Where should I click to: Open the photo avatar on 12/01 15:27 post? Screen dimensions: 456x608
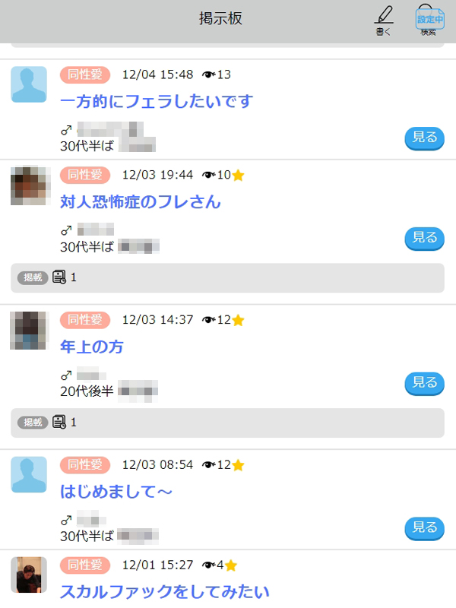[29, 575]
